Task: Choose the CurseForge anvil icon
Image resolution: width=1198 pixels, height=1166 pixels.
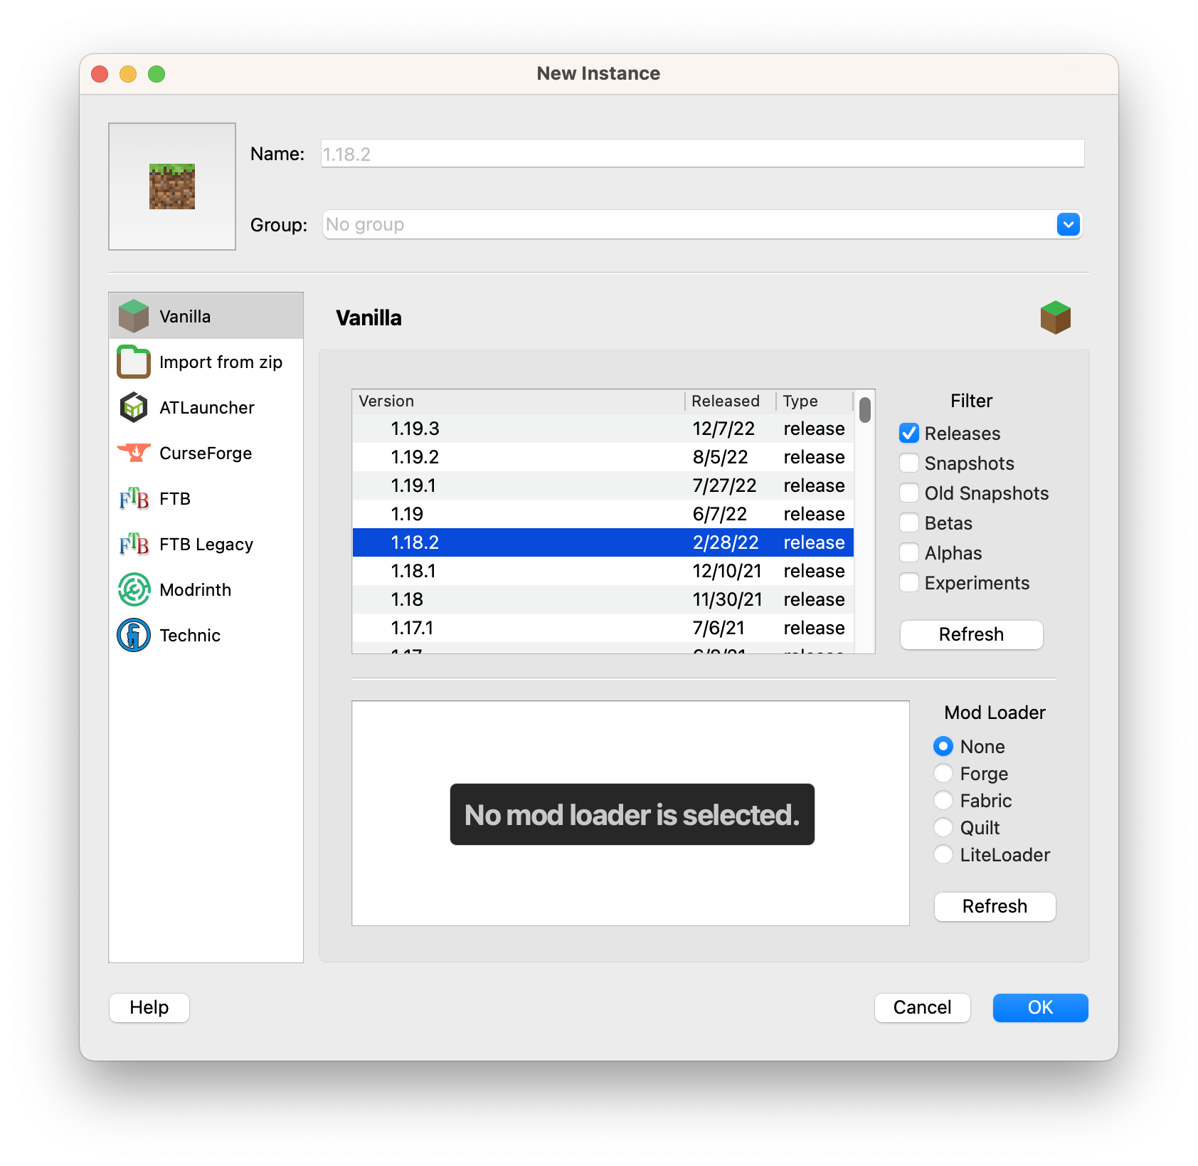Action: coord(134,453)
